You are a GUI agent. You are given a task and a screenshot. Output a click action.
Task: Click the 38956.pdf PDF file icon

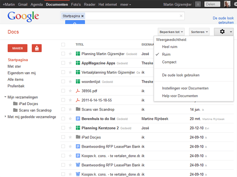(78, 91)
